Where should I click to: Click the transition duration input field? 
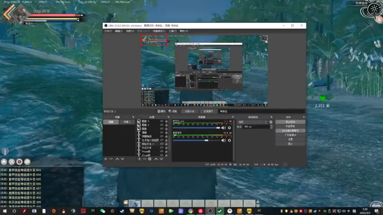[256, 127]
